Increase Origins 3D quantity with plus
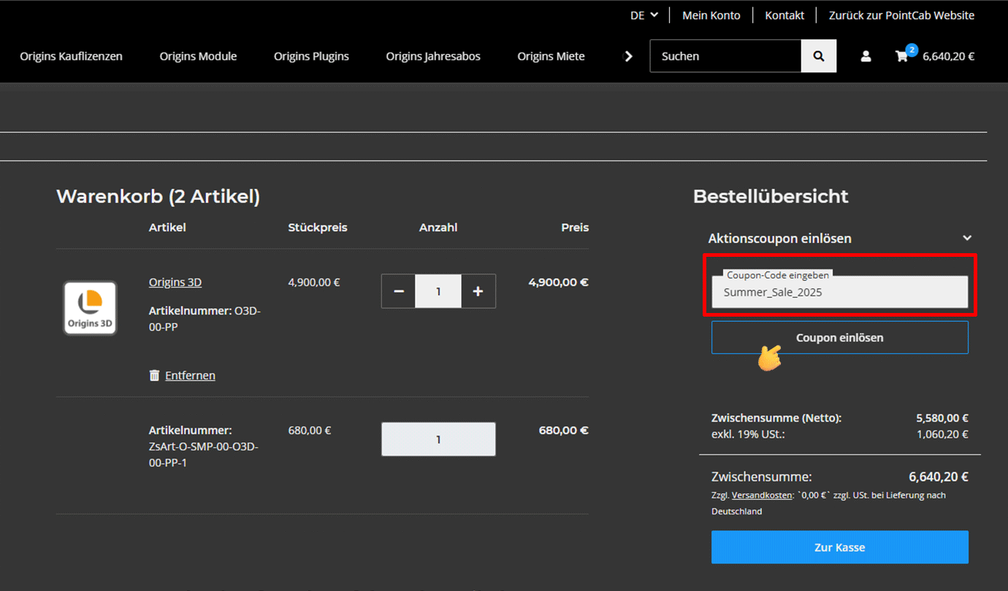Screen dimensions: 1008x591 point(478,291)
